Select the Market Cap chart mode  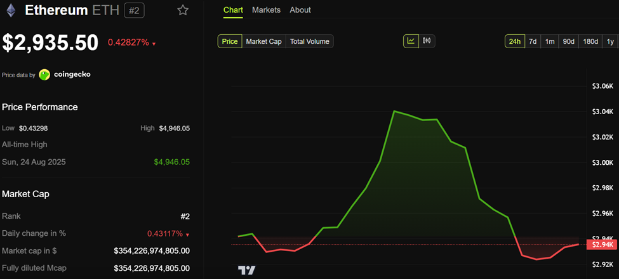point(263,41)
